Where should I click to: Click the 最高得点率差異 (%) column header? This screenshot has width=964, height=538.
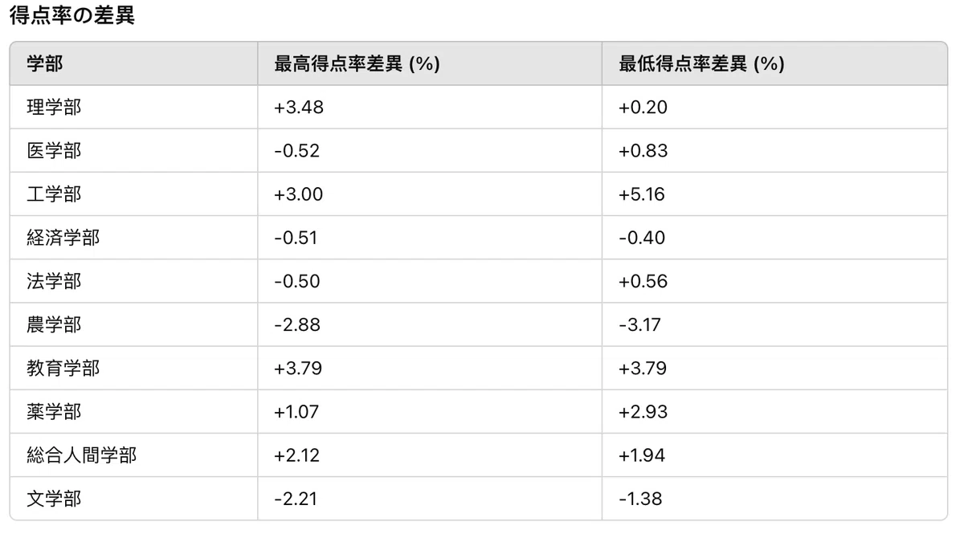tap(357, 64)
